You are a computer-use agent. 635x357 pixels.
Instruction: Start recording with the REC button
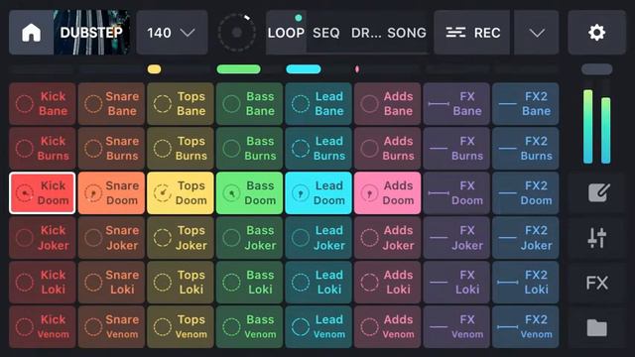(472, 33)
